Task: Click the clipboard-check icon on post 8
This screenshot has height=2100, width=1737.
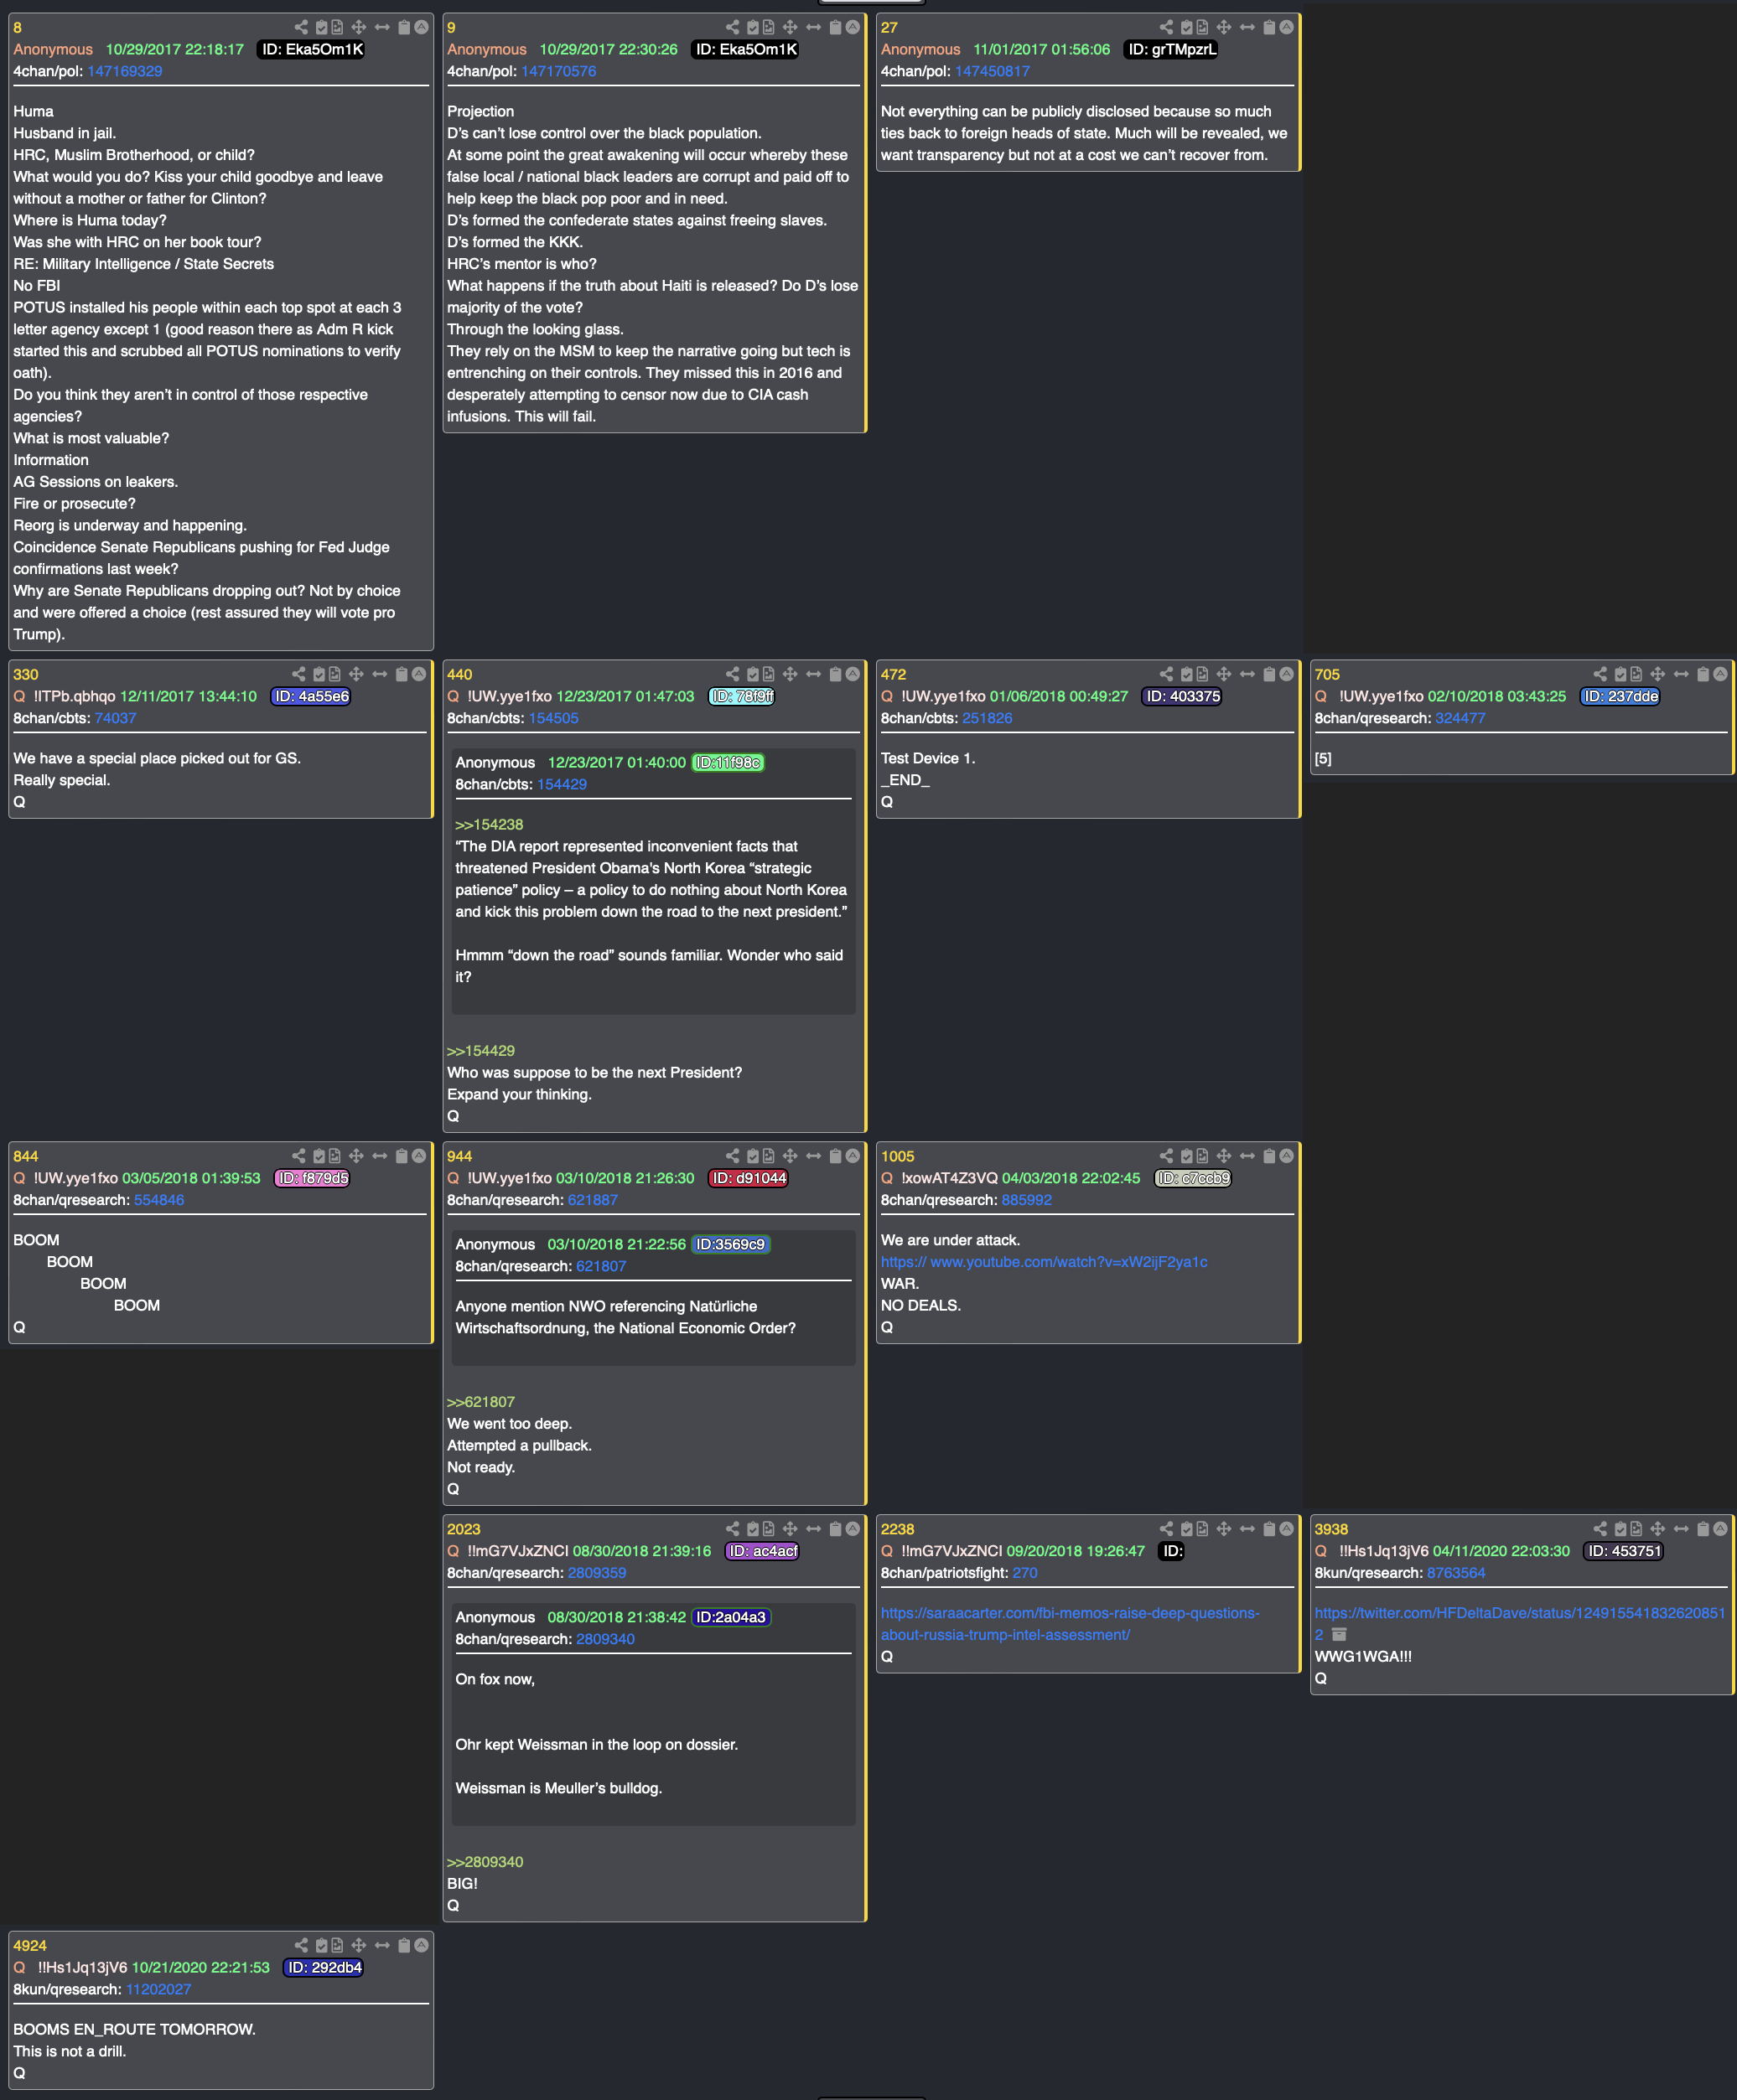Action: pyautogui.click(x=322, y=27)
